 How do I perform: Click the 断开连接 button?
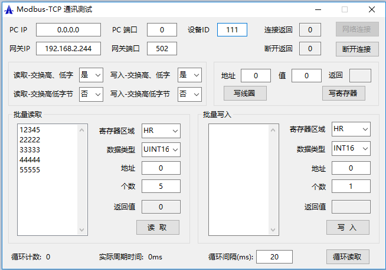[357, 49]
